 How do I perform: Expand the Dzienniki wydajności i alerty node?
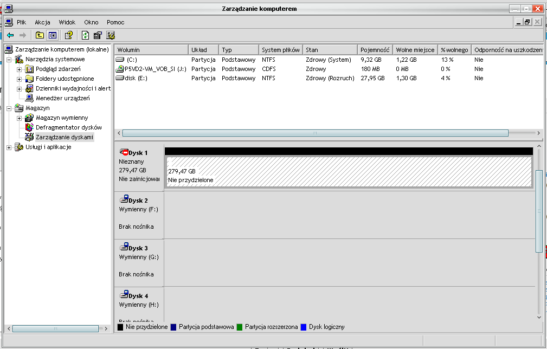coord(19,89)
